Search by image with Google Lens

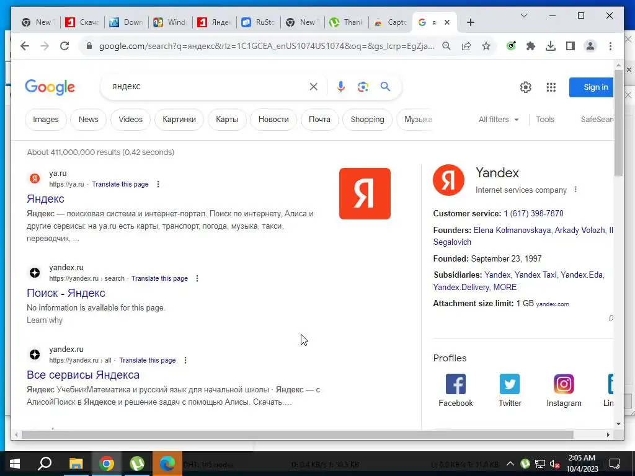click(363, 87)
